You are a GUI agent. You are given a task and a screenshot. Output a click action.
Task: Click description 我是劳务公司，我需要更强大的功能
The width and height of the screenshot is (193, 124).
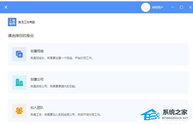pos(53,86)
